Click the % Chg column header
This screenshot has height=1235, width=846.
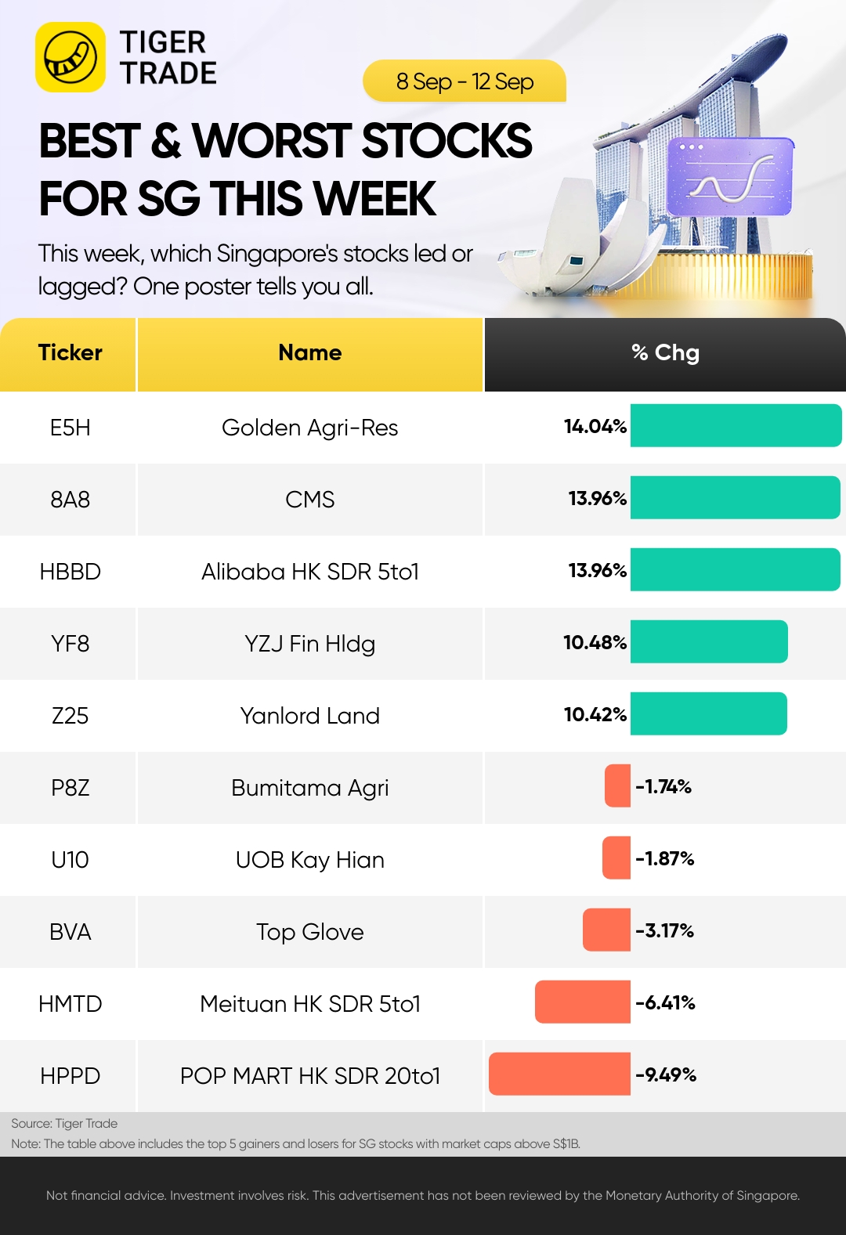tap(665, 353)
